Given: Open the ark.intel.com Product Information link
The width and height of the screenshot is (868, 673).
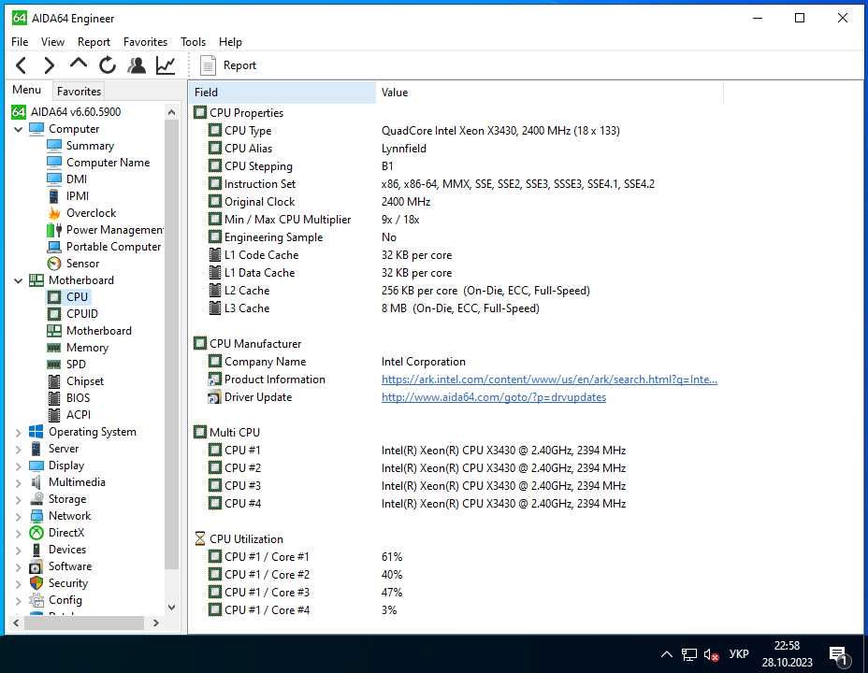Looking at the screenshot, I should 549,379.
